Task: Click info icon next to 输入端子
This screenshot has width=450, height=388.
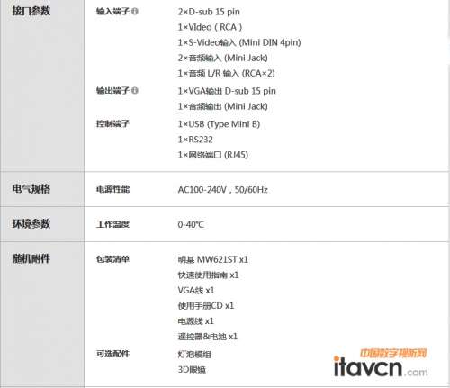Action: tap(135, 12)
